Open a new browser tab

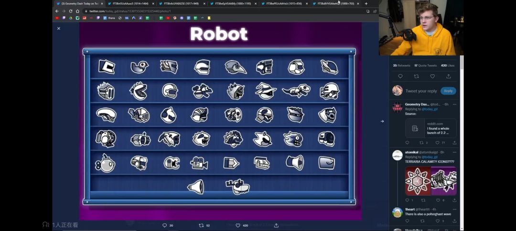366,3
